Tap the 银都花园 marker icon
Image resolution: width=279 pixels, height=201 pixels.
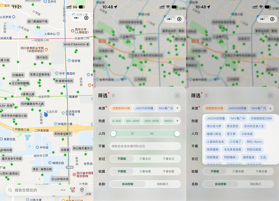coord(2,139)
